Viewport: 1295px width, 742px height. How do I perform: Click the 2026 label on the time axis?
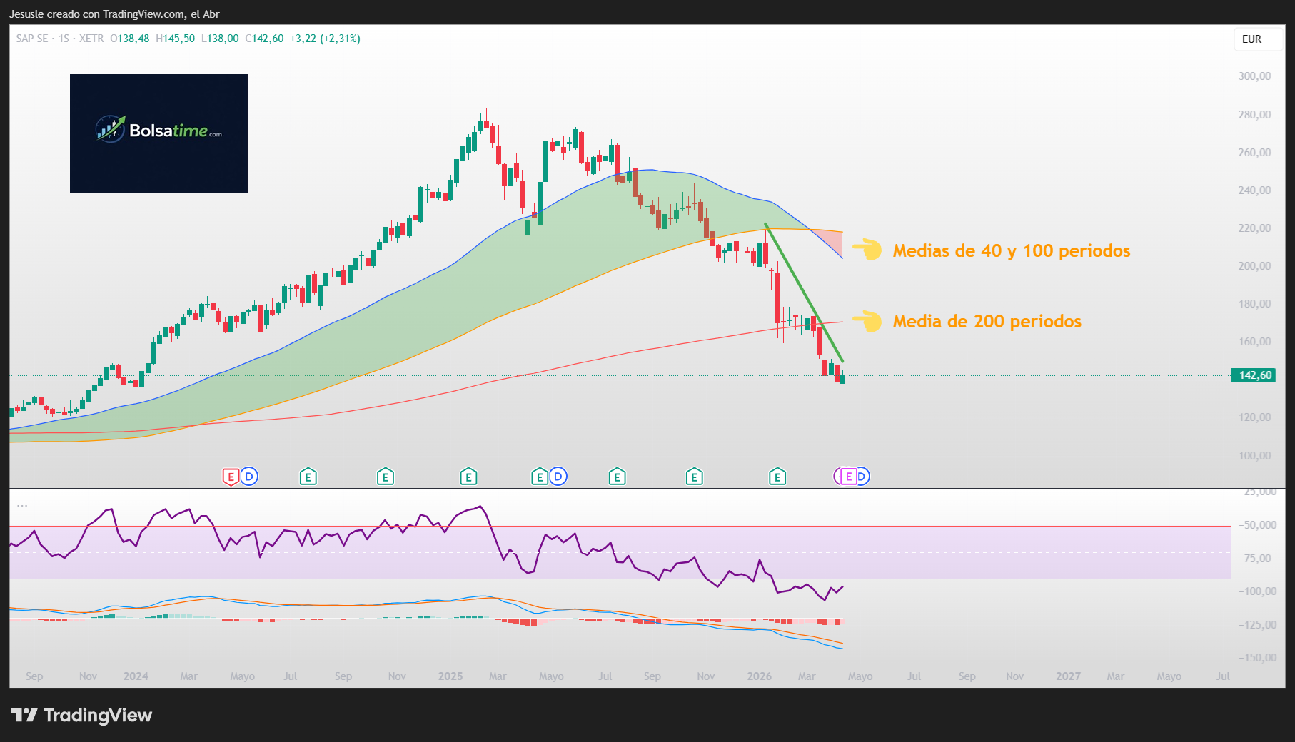tap(759, 676)
